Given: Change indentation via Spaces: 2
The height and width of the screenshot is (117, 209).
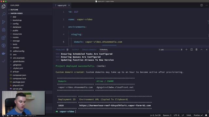Looking at the screenshot, I should [167, 115].
